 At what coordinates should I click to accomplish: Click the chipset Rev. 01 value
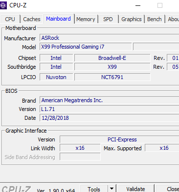[173, 58]
